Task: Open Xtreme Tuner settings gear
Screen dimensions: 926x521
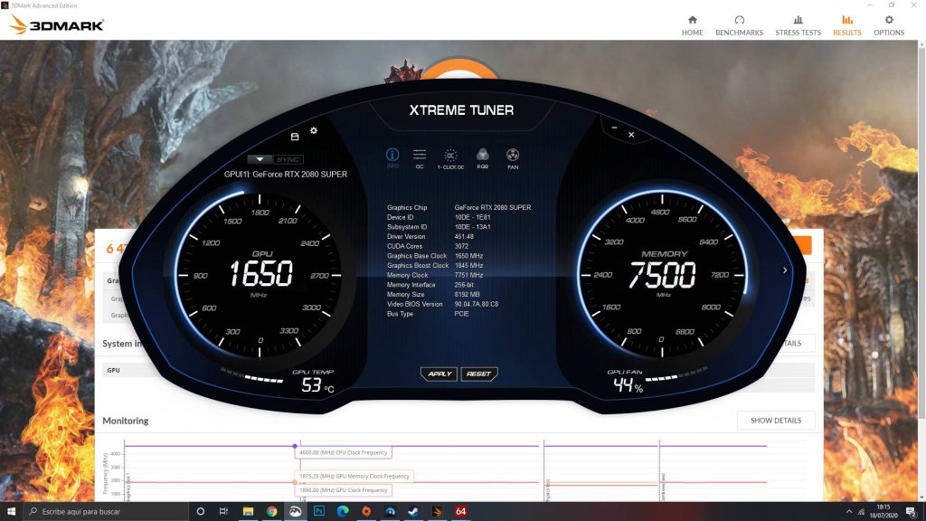Action: 314,130
